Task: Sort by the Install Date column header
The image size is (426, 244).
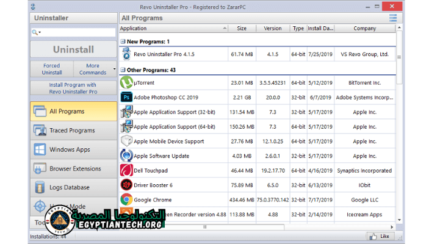Action: (320, 28)
